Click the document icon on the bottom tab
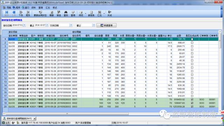Screen dimensions: 224x126 [5, 119]
